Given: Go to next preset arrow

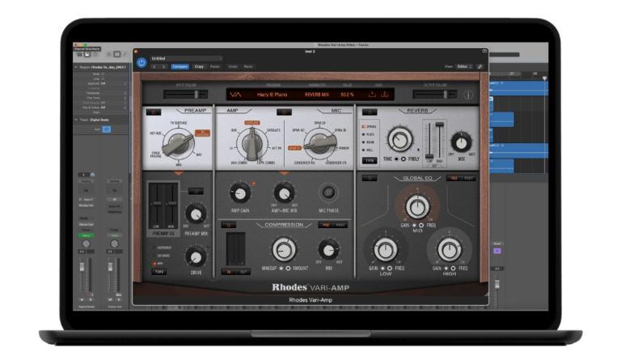Looking at the screenshot, I should coord(163,66).
